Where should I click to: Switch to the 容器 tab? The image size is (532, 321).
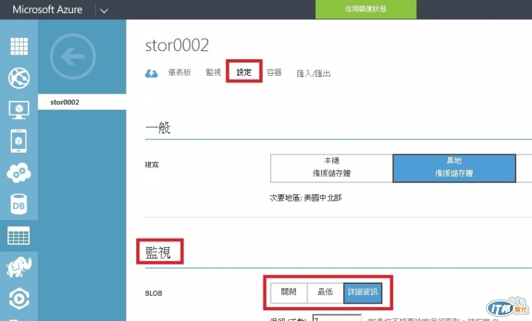274,72
